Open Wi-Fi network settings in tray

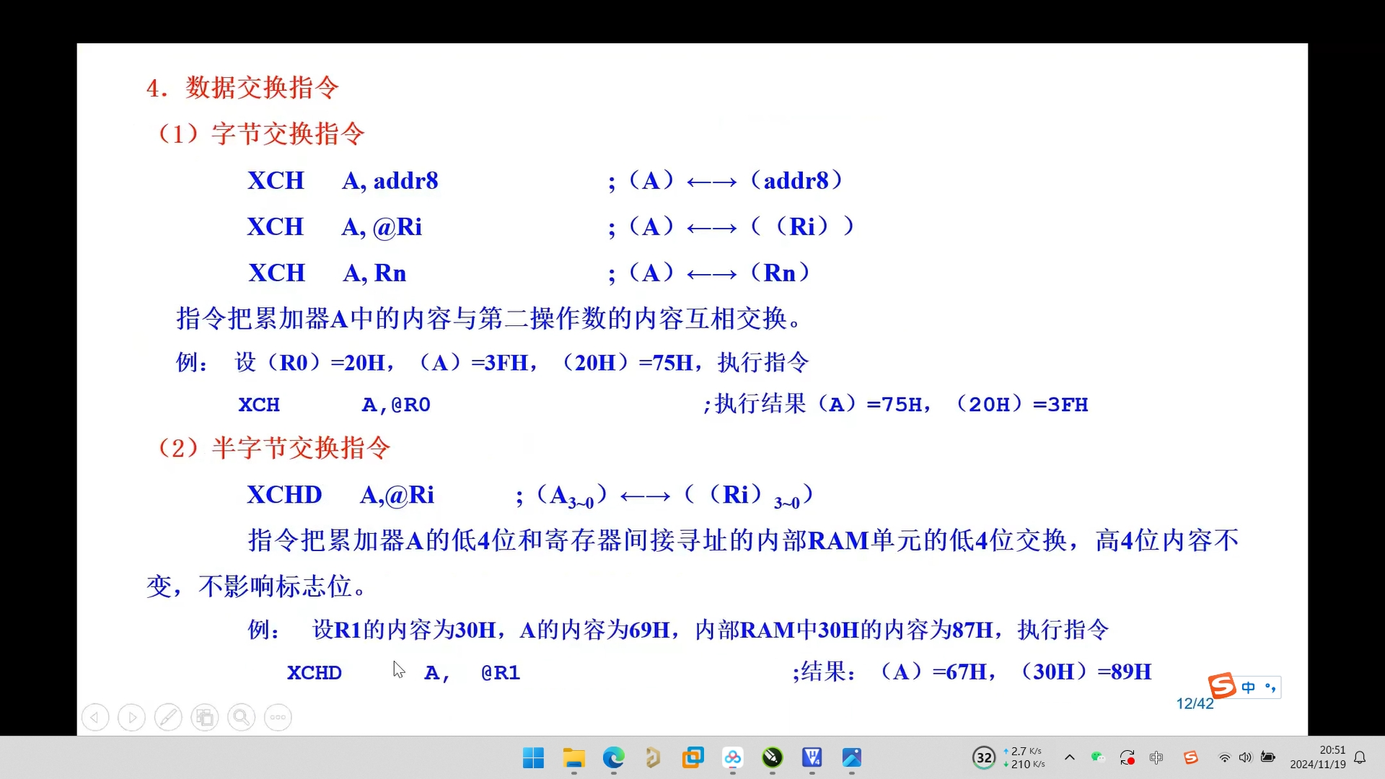[x=1224, y=757]
